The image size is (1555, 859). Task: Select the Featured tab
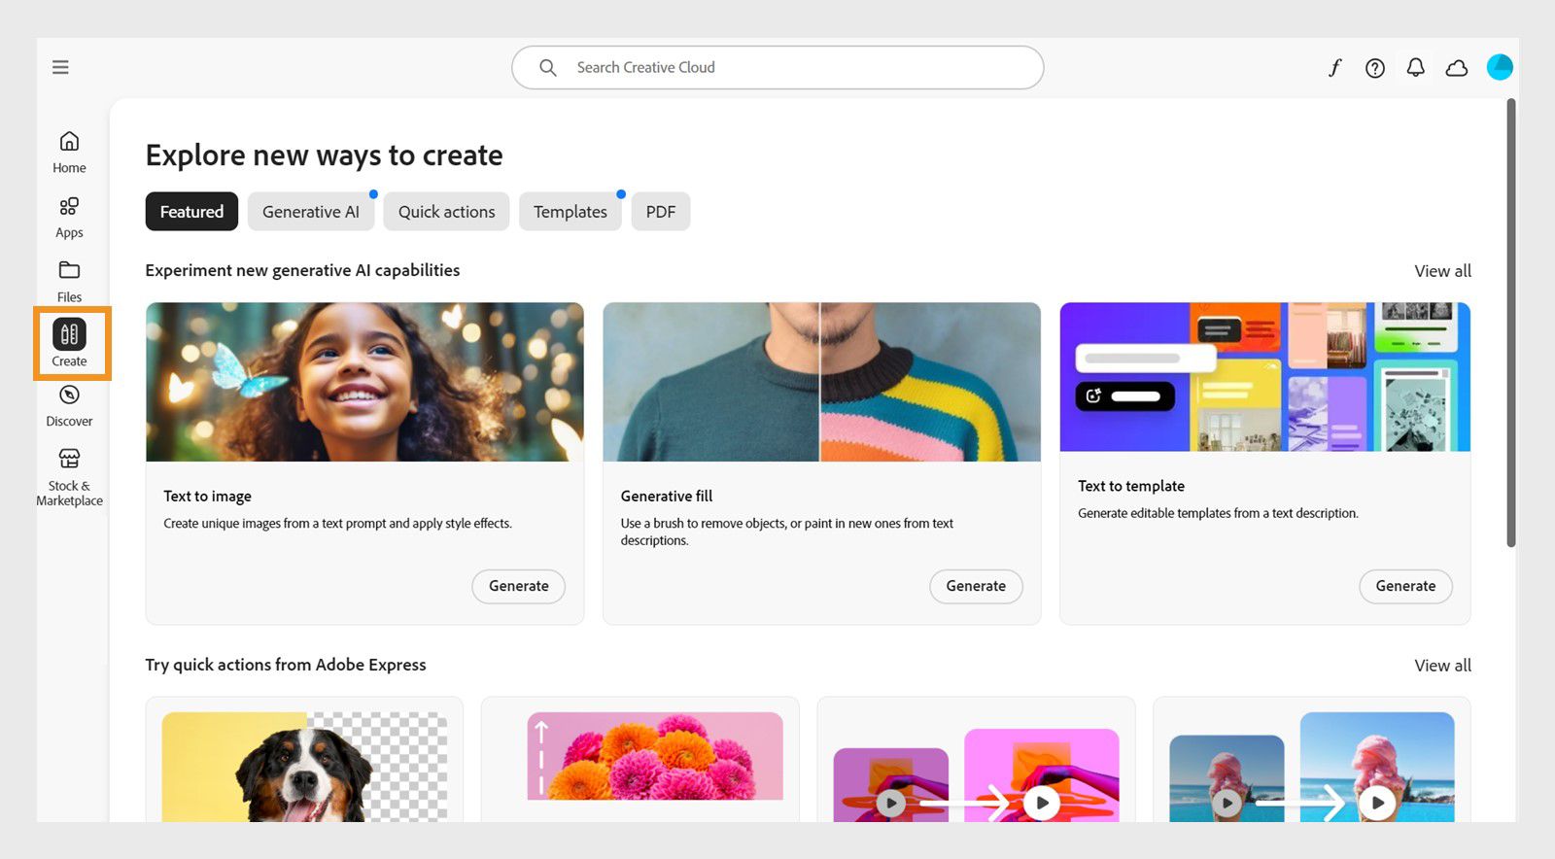pos(191,211)
